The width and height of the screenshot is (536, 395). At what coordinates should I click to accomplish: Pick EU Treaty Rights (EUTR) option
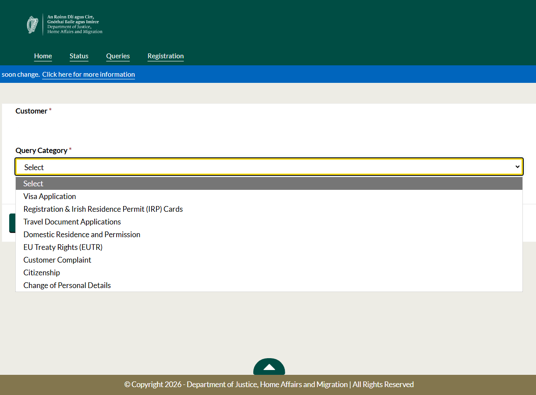click(269, 247)
